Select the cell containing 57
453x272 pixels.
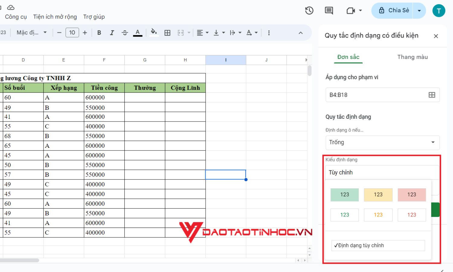click(x=23, y=175)
